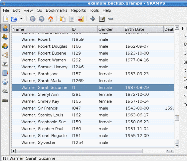Select row Warner, Stephen Paul
The width and height of the screenshot is (187, 161).
click(x=93, y=129)
